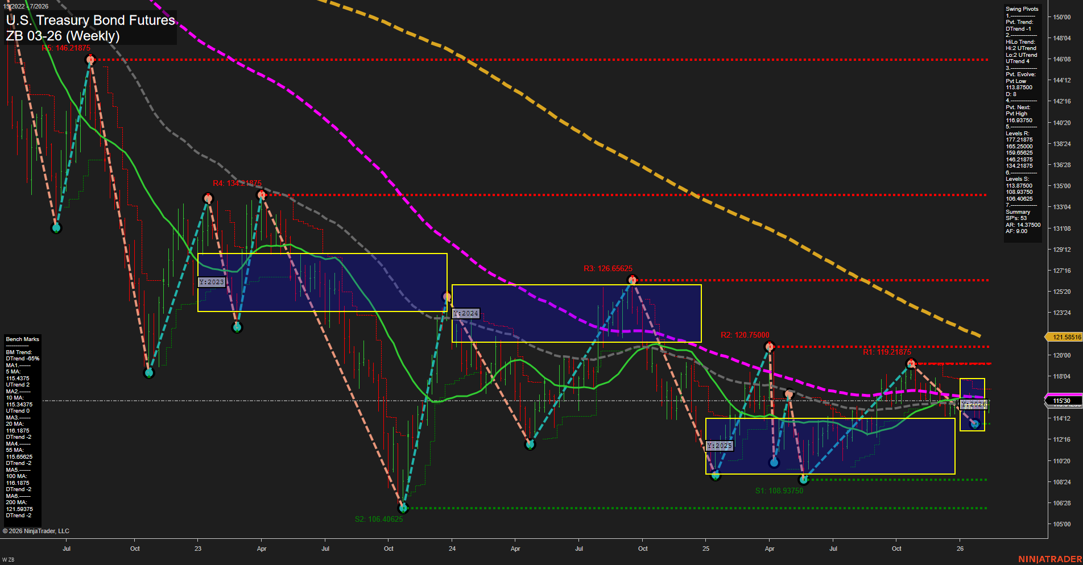Viewport: 1083px width, 565px height.
Task: Open the W ZB interval selector
Action: coord(9,560)
